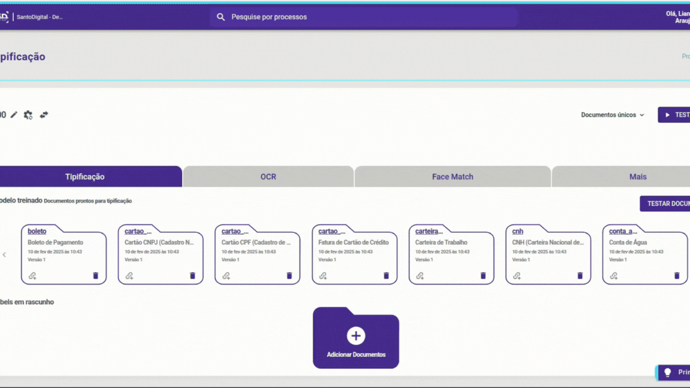Click link icon on Cartão CNPJ card
690x388 pixels.
129,276
